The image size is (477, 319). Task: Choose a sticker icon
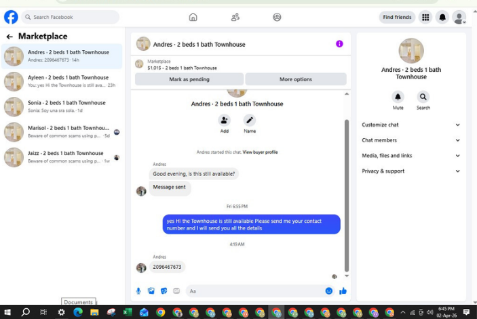click(164, 291)
